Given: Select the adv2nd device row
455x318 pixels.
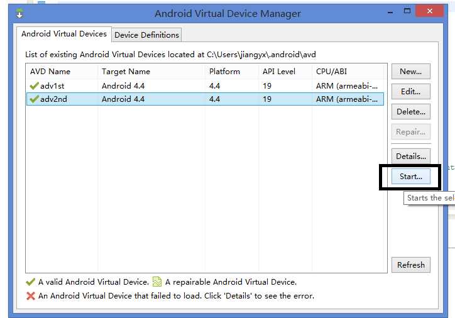Looking at the screenshot, I should pos(205,99).
